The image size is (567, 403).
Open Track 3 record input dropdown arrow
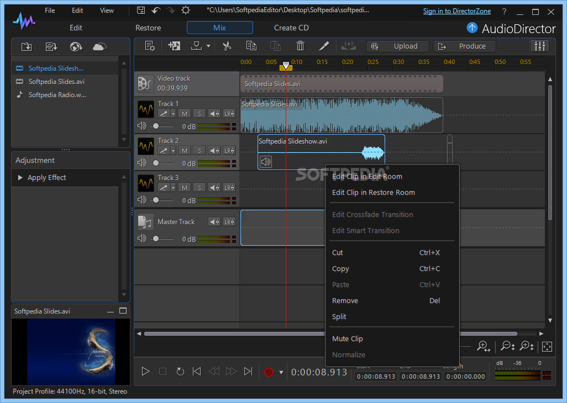173,187
